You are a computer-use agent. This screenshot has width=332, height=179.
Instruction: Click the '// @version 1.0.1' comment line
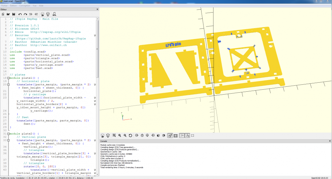[24, 25]
